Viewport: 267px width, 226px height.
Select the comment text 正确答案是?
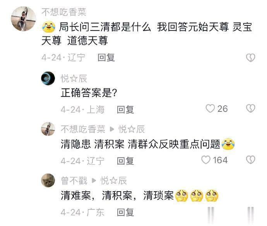(x=89, y=93)
